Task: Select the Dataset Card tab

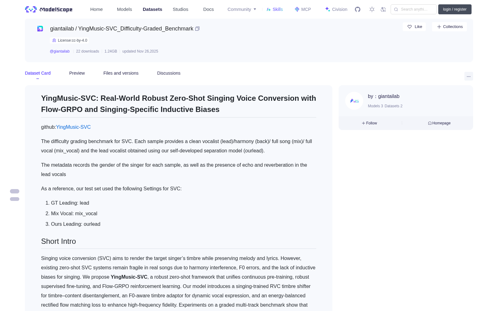Action: tap(38, 73)
